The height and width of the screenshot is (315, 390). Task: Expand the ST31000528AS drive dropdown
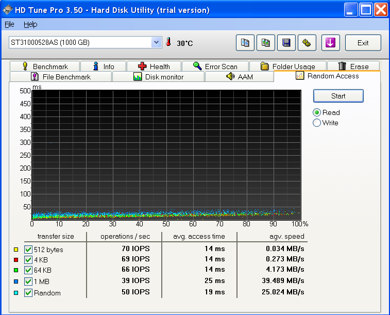(157, 43)
